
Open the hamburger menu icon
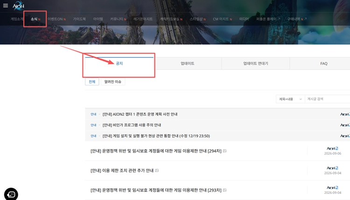[x=6, y=5]
